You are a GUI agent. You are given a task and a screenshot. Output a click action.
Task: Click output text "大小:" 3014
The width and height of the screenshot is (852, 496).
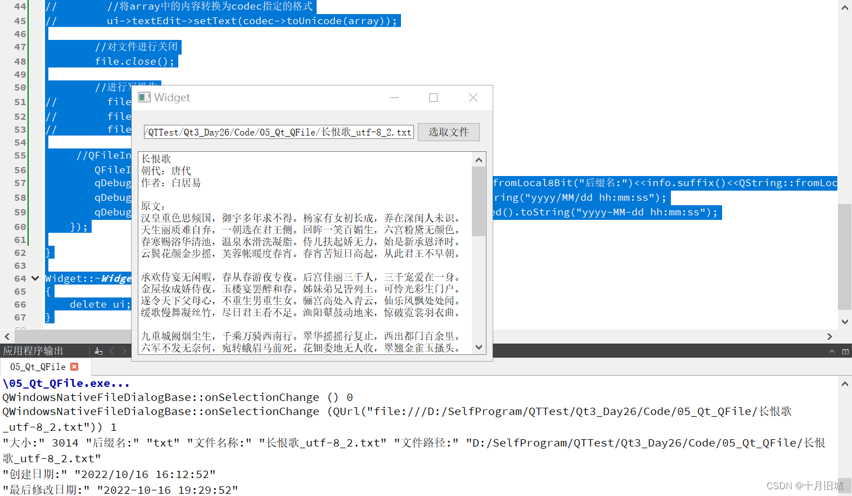coord(40,443)
